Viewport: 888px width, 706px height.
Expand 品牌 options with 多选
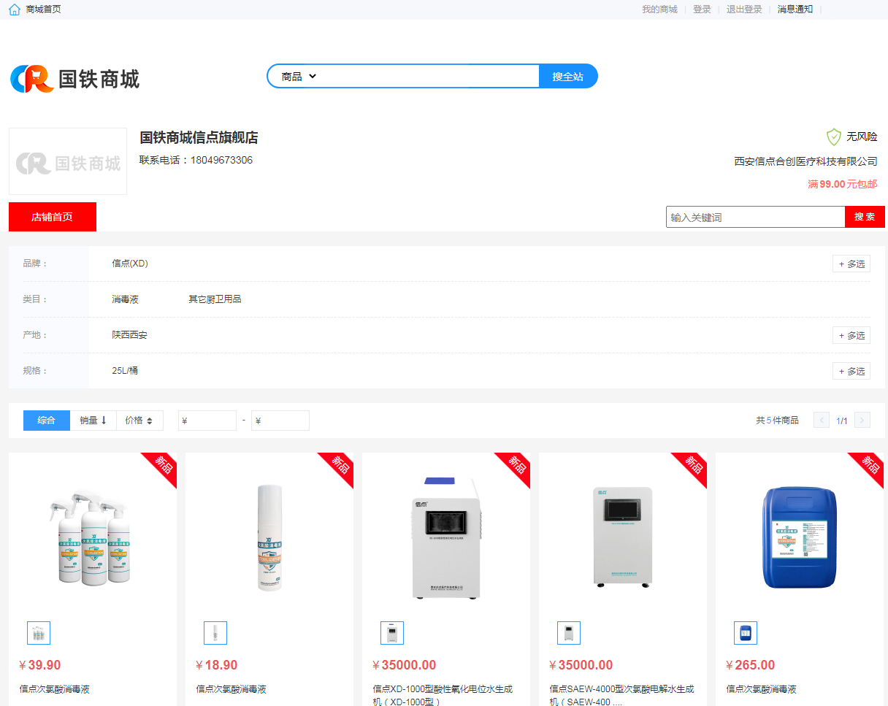851,264
